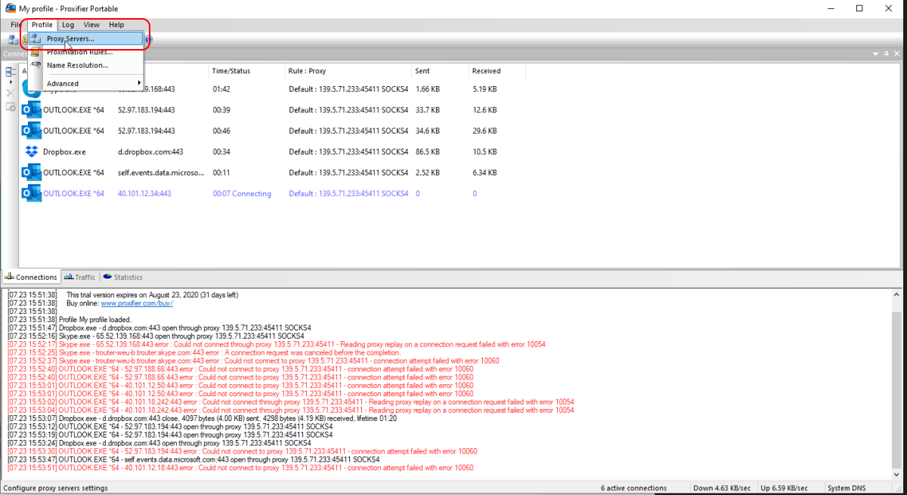Image resolution: width=907 pixels, height=495 pixels.
Task: Open the File menu
Action: click(x=15, y=25)
